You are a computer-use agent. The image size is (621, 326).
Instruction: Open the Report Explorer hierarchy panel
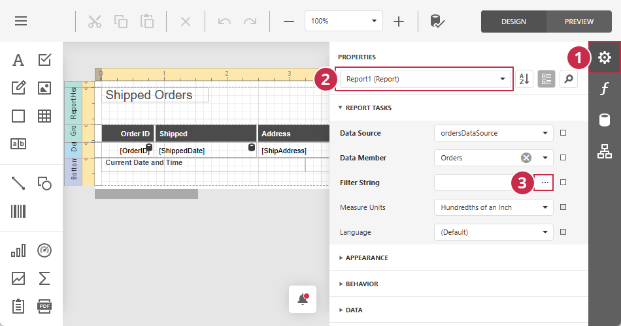pyautogui.click(x=605, y=151)
